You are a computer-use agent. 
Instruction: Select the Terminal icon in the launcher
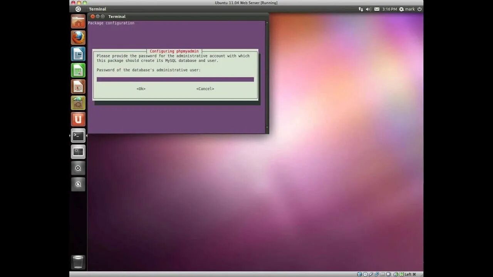(78, 135)
